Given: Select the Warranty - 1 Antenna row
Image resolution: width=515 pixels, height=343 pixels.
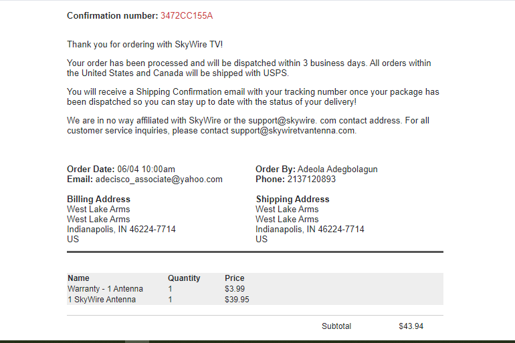Looking at the screenshot, I should click(255, 289).
